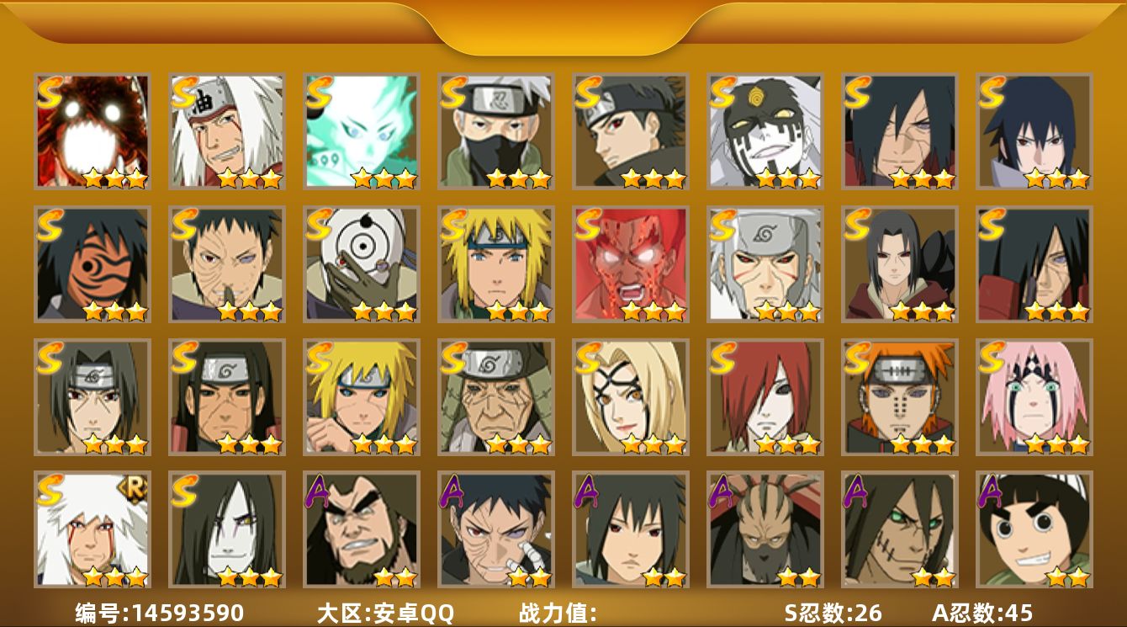Select the red-skinned Eight Gates Guy portrait
The width and height of the screenshot is (1127, 627).
pos(630,264)
